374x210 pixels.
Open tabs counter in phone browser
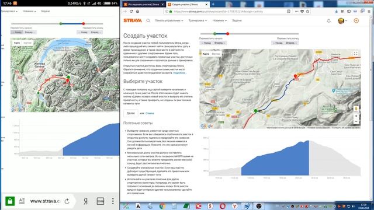[x=100, y=201]
